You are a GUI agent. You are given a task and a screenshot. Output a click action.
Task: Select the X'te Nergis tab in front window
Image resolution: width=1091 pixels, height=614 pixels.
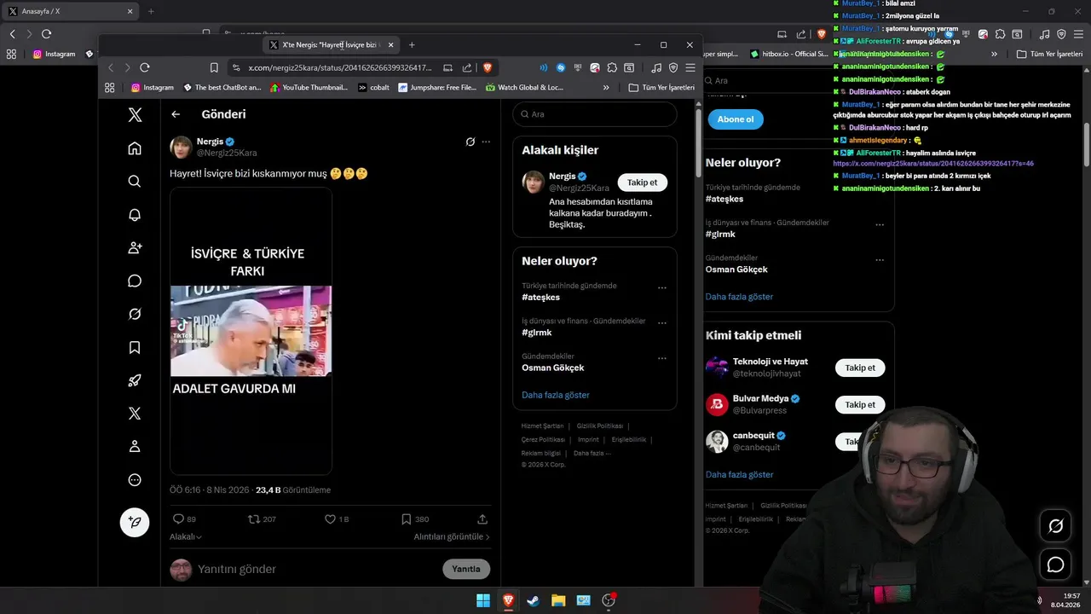pyautogui.click(x=329, y=44)
